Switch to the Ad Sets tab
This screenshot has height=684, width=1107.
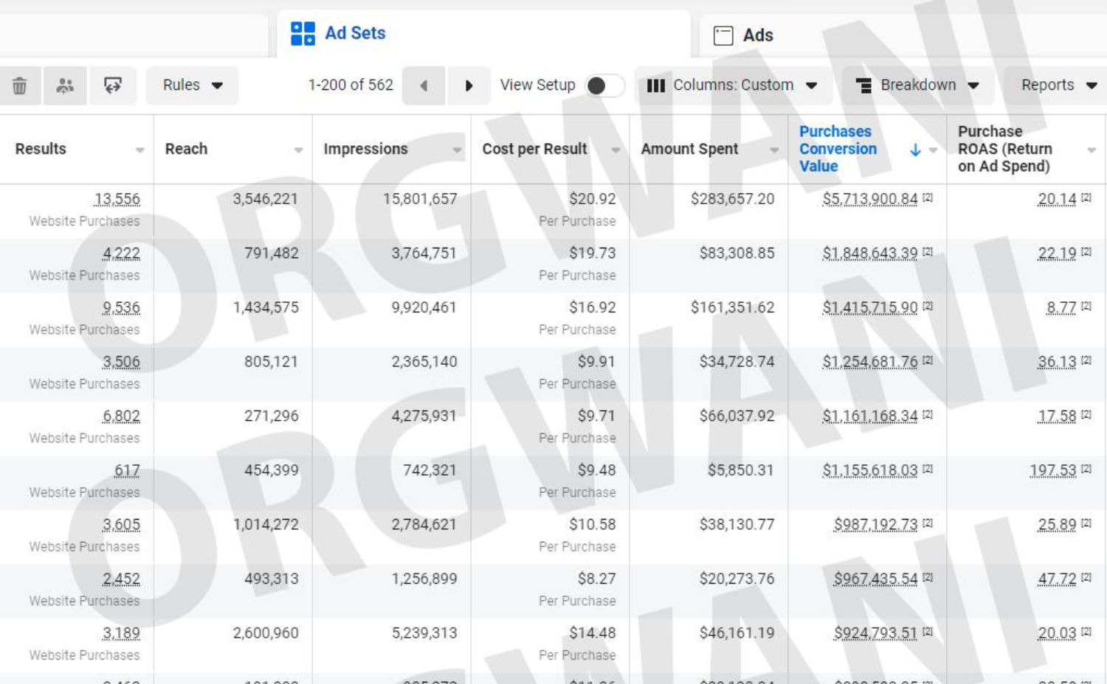(x=484, y=34)
